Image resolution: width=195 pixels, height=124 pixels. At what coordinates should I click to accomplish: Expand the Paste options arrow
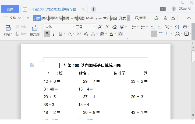[x=12, y=34]
